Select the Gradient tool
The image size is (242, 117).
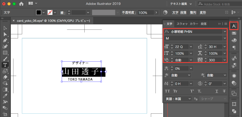pos(5,89)
